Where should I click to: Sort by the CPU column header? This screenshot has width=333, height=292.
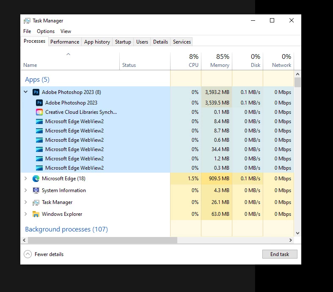[x=186, y=61]
